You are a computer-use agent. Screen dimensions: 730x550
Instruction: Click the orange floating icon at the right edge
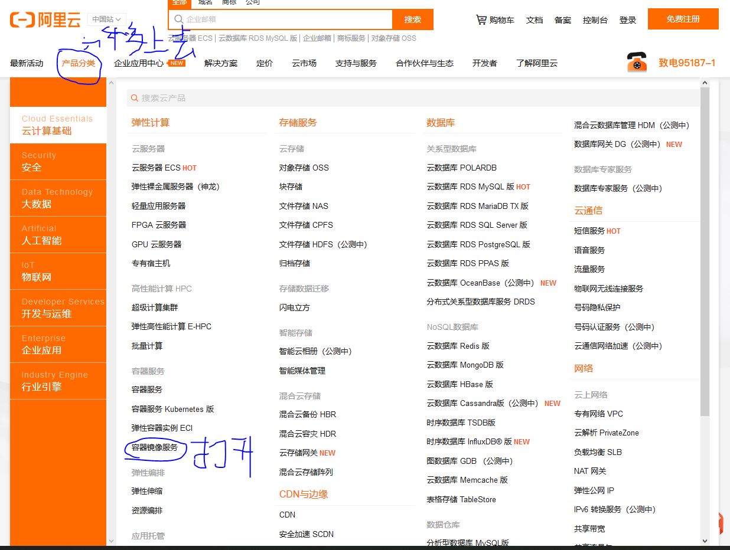pyautogui.click(x=721, y=522)
